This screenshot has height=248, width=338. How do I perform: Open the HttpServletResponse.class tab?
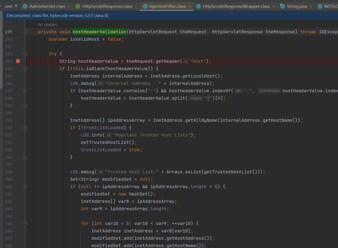pos(107,7)
